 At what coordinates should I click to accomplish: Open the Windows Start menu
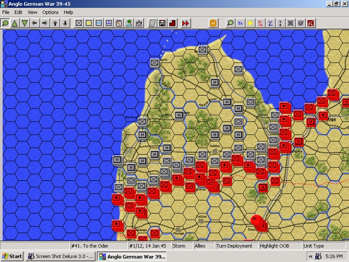pos(12,257)
